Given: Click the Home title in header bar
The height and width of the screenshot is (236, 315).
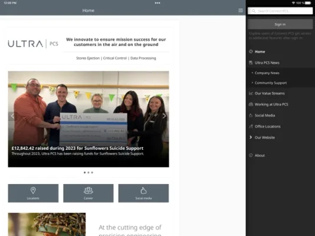Looking at the screenshot, I should 88,11.
